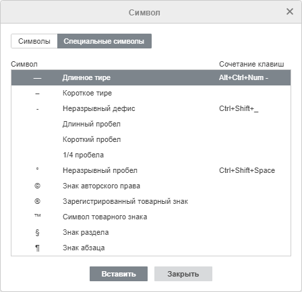Viewport: 302px width, 292px height.
Task: Choose the 1/4 пробела row
Action: 151,155
